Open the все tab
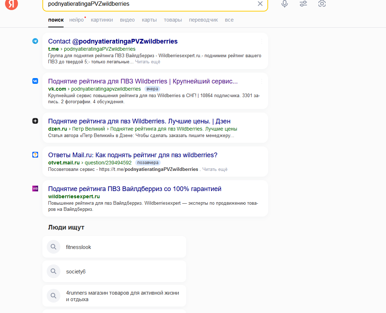 229,20
